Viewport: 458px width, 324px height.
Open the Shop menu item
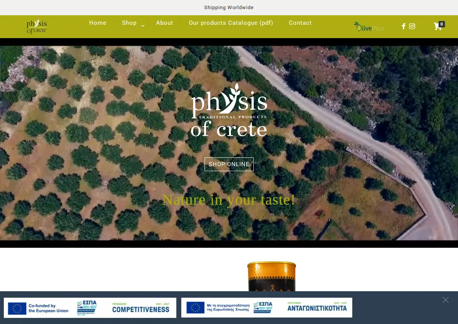tap(129, 23)
